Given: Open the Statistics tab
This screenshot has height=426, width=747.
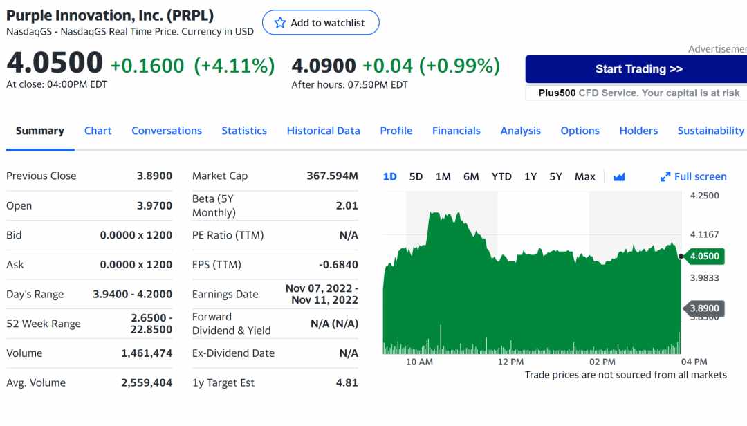Looking at the screenshot, I should coord(244,131).
